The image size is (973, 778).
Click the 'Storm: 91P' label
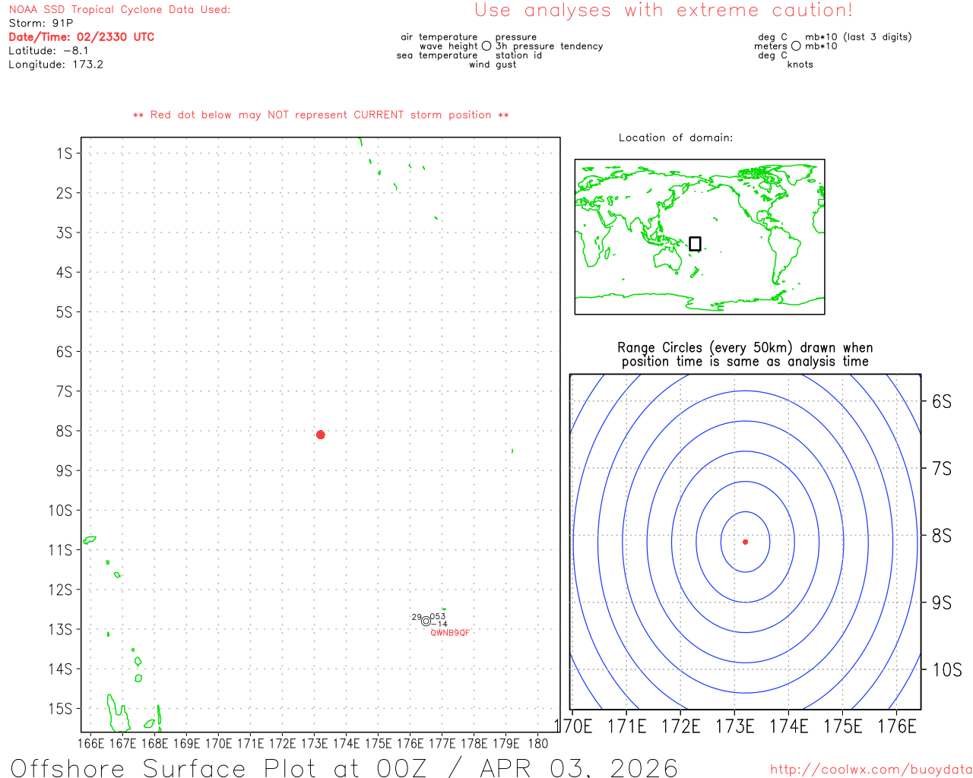pos(41,24)
